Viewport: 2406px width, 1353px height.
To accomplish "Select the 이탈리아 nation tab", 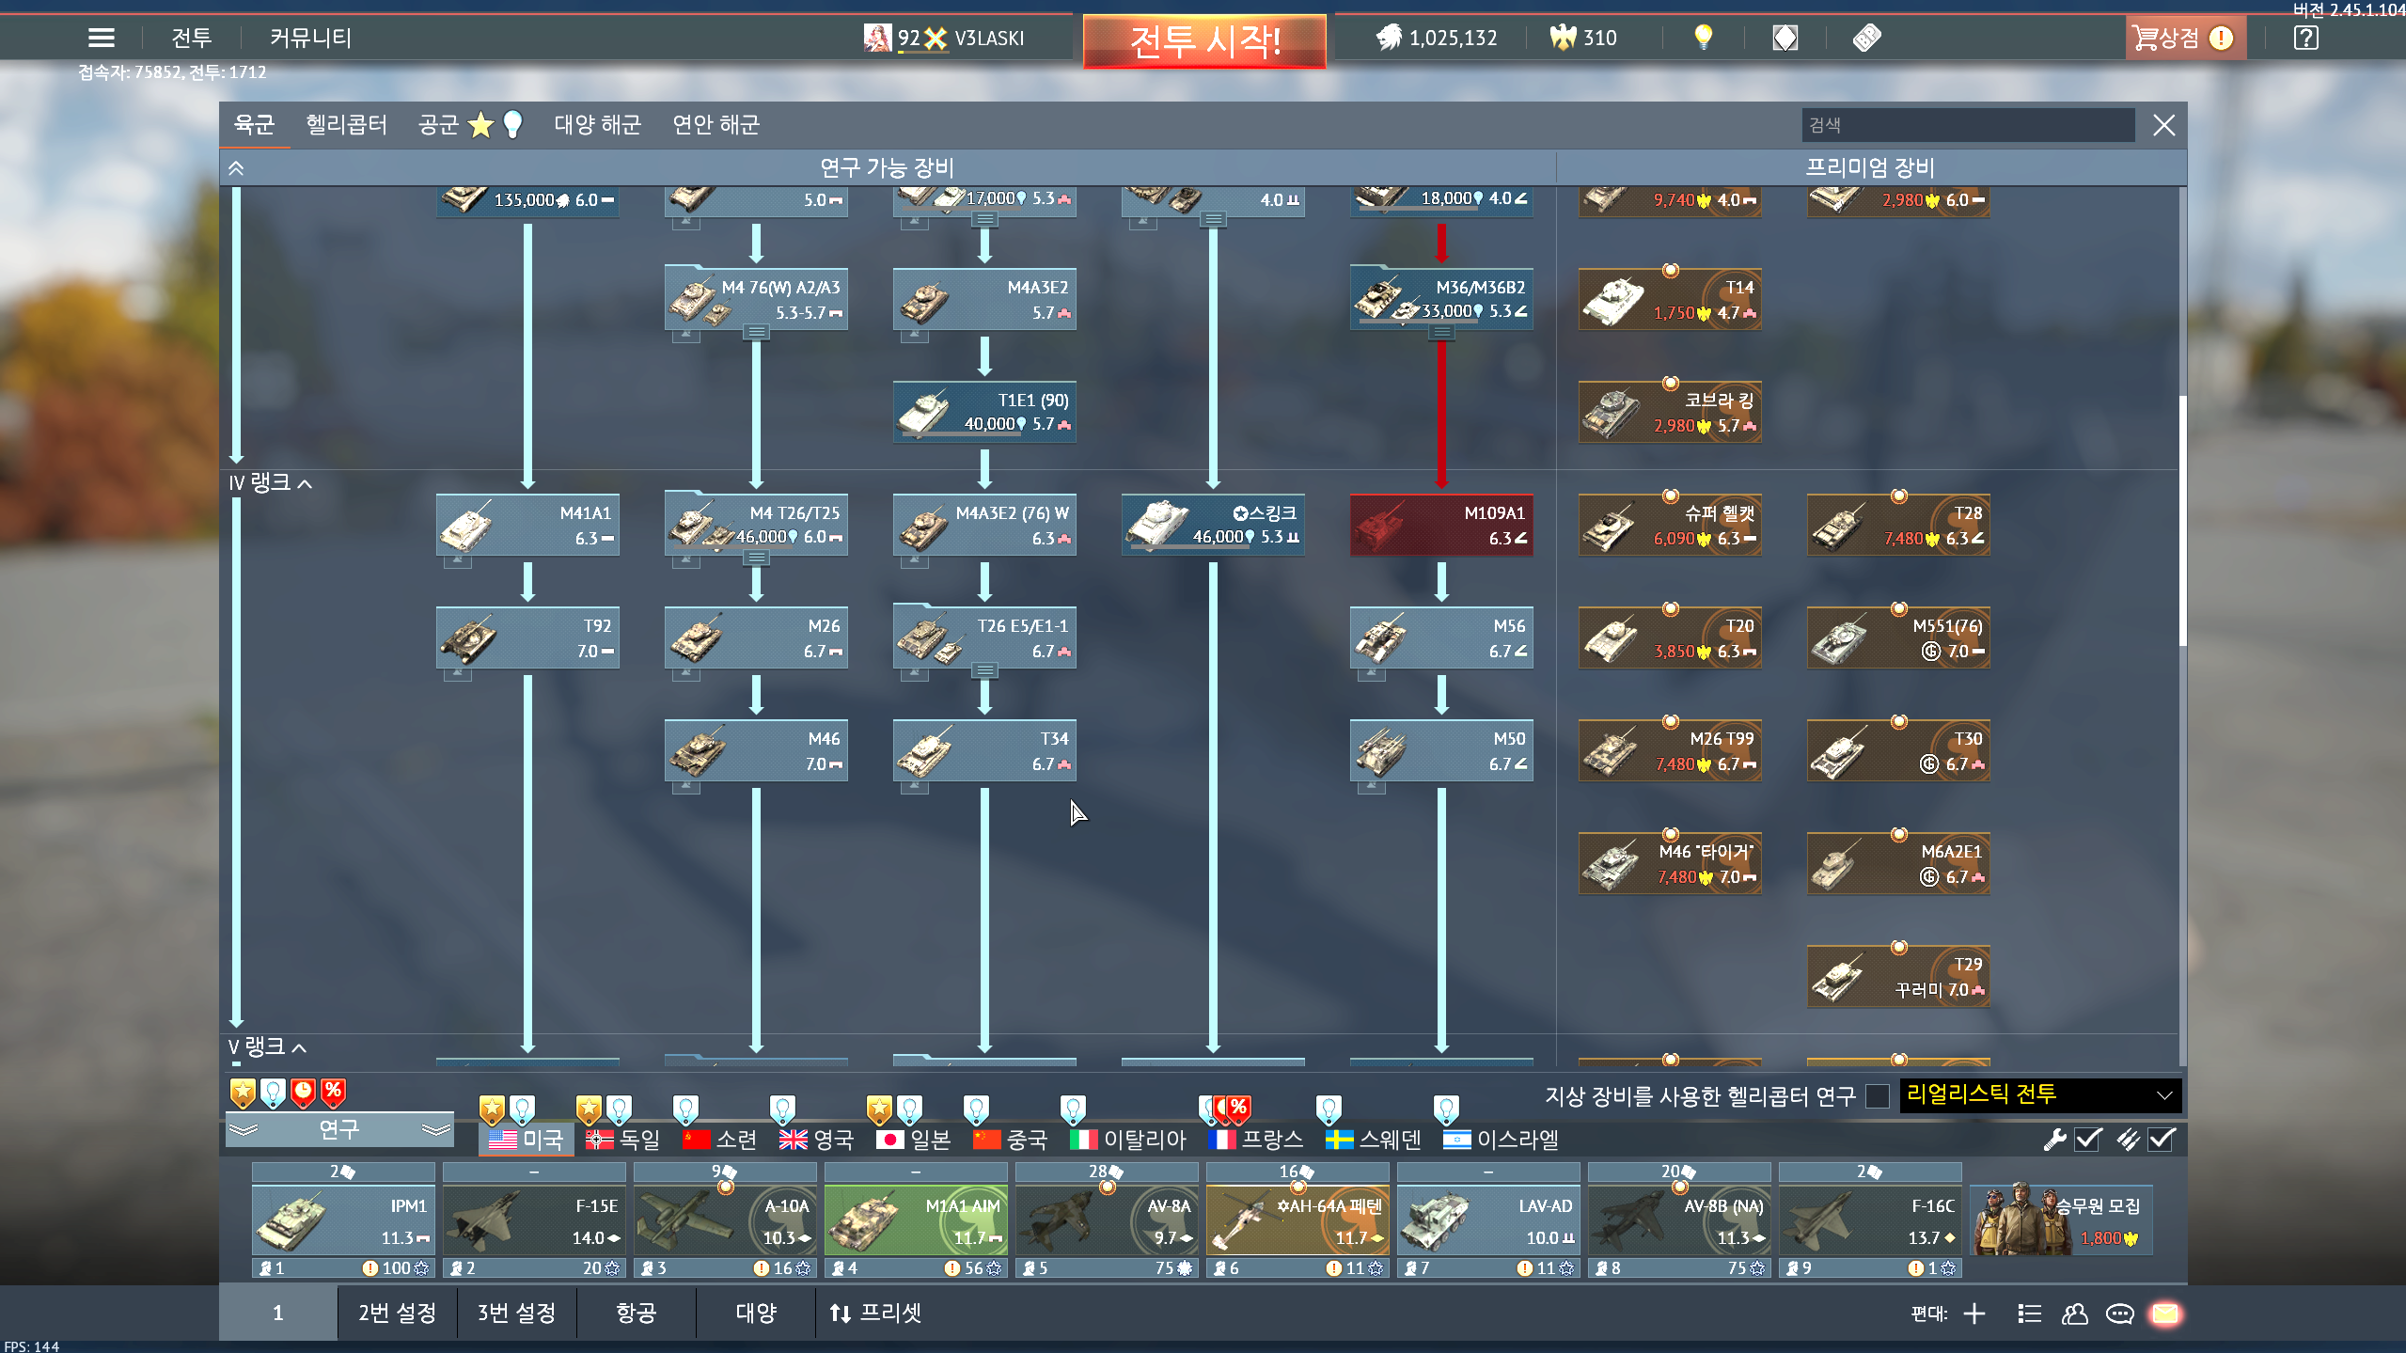I will click(x=1128, y=1140).
